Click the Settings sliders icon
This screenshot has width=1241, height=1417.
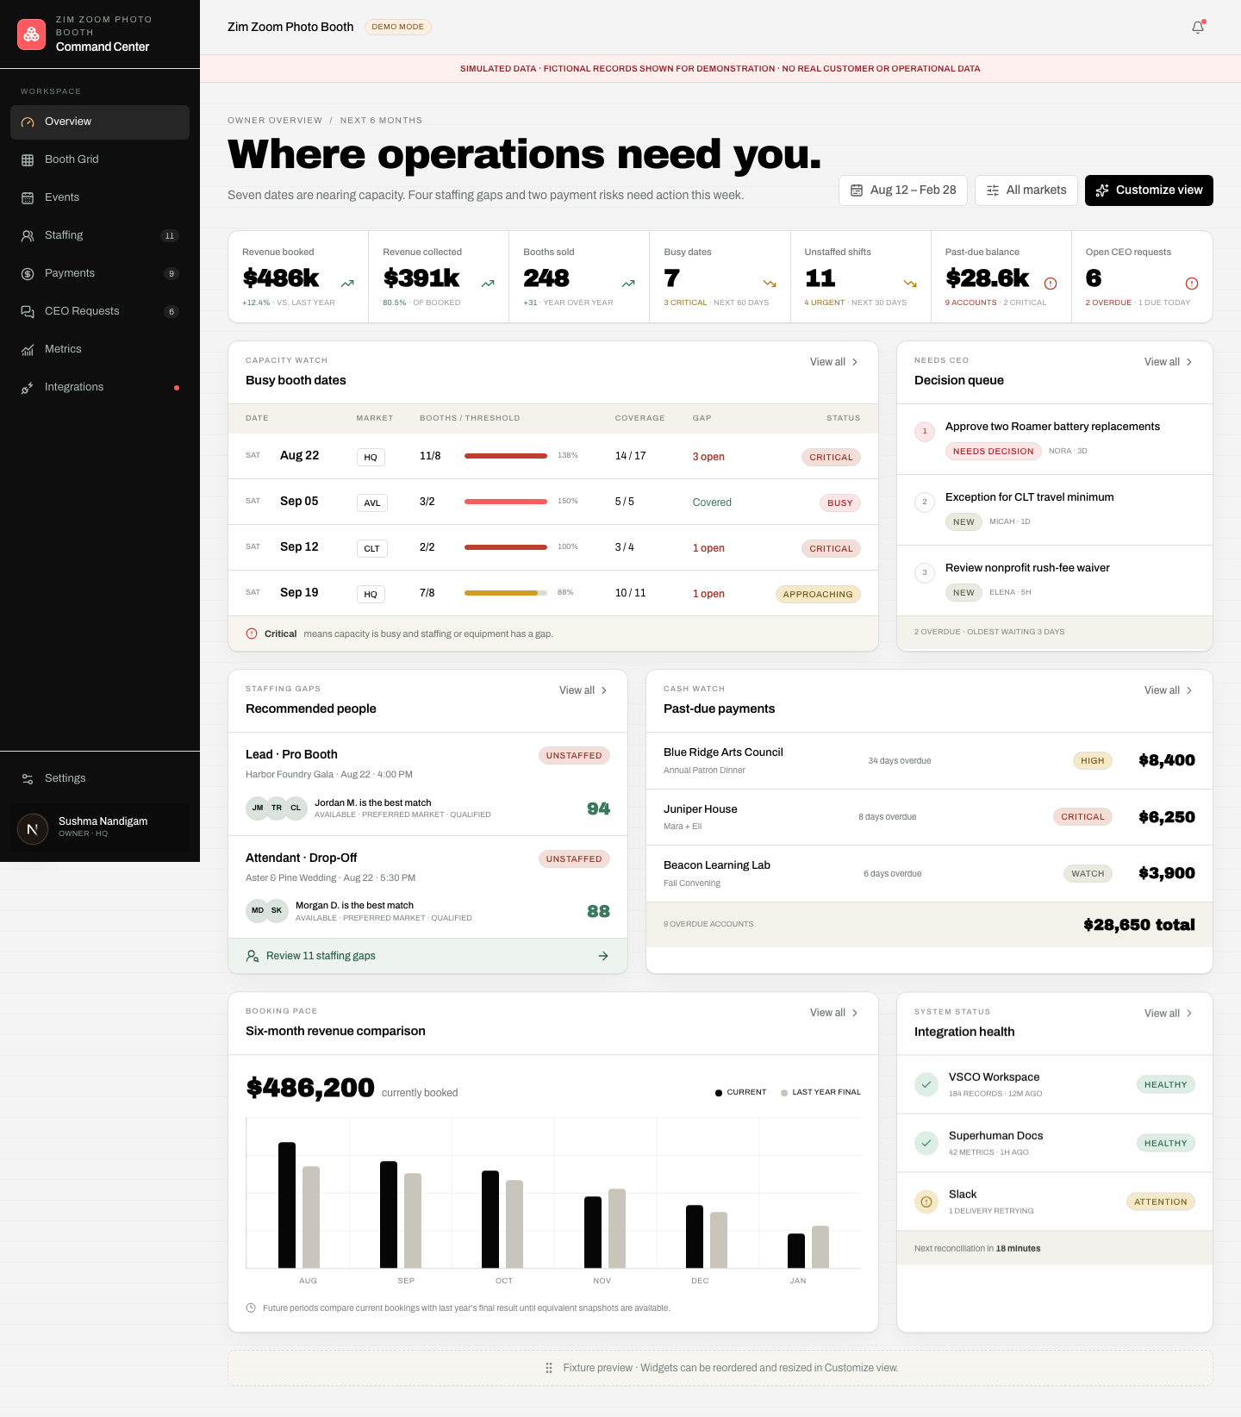pos(28,778)
